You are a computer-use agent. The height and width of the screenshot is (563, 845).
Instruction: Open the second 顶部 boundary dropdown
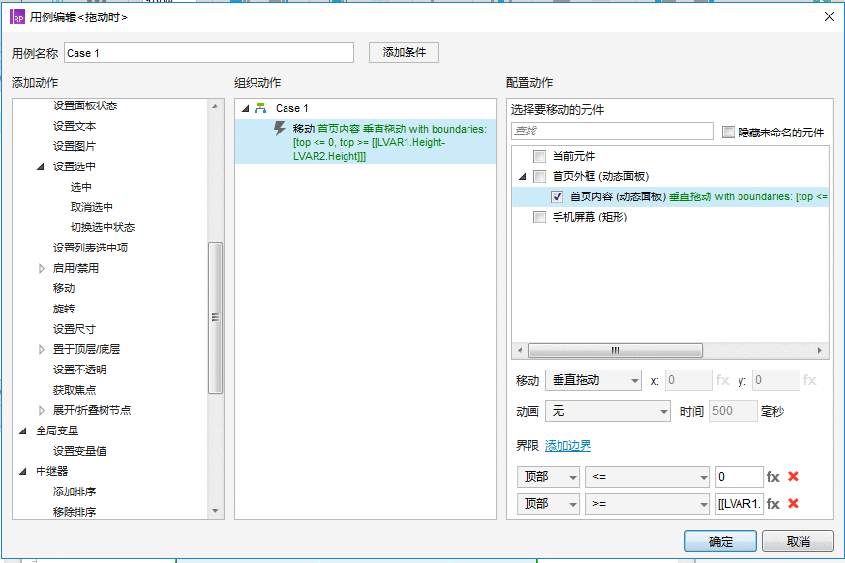[548, 504]
